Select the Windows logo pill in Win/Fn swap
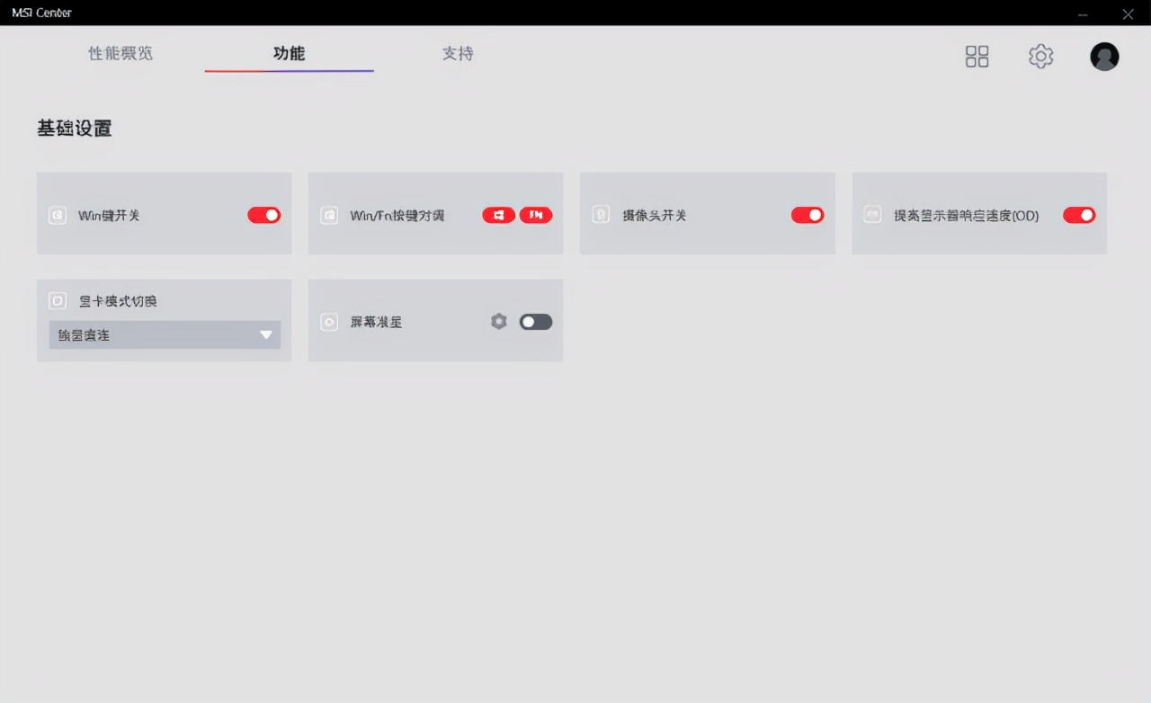Image resolution: width=1151 pixels, height=703 pixels. point(499,215)
